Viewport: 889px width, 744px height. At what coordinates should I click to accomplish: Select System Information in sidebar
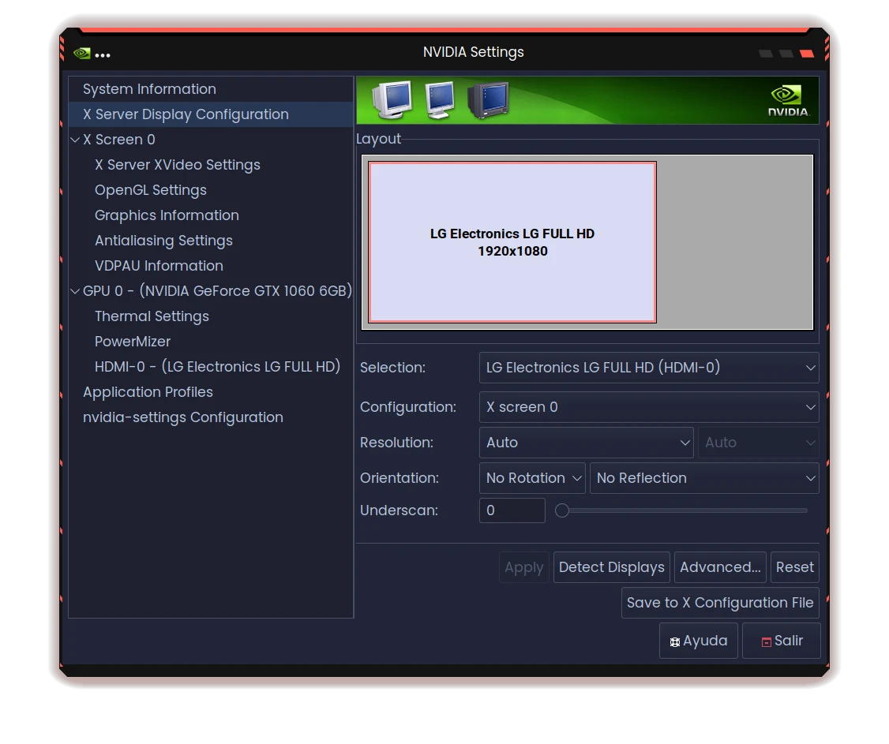click(x=149, y=89)
